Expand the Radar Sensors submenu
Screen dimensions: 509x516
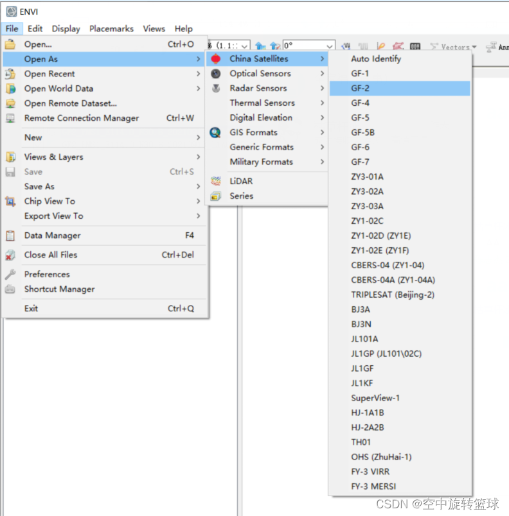[267, 88]
